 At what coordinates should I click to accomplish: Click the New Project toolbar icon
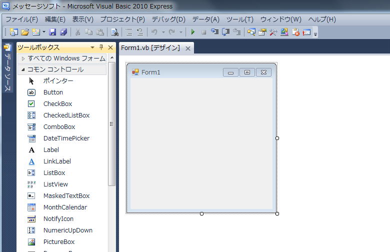coord(13,32)
